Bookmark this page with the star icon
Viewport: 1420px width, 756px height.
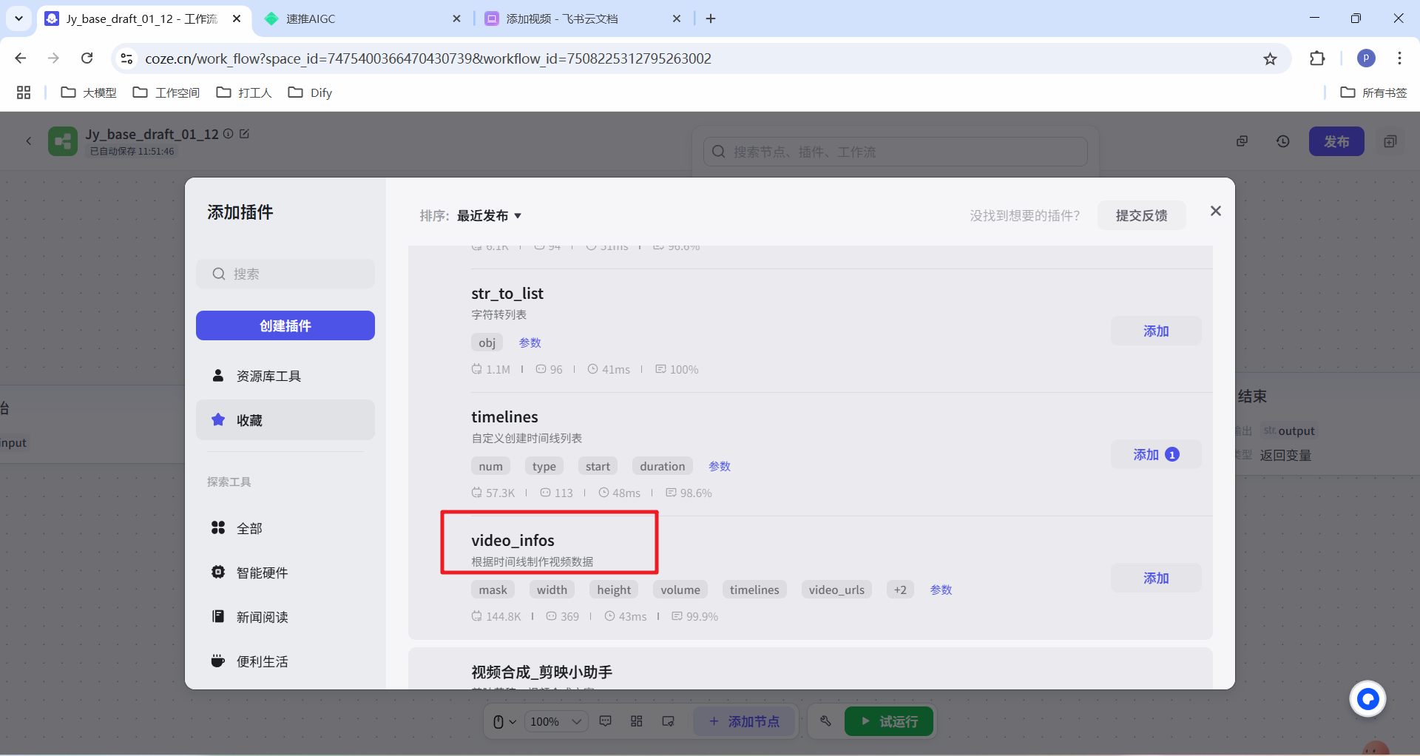1270,59
